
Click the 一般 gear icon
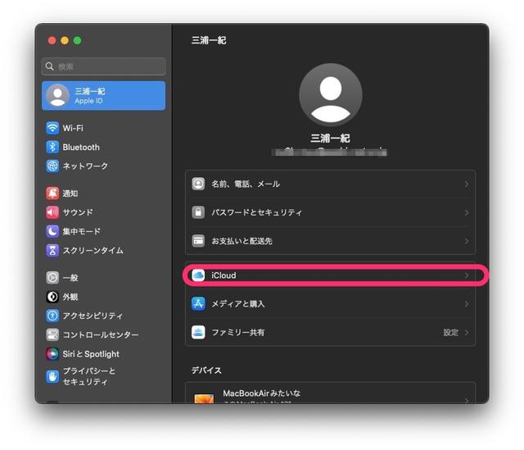pyautogui.click(x=52, y=277)
